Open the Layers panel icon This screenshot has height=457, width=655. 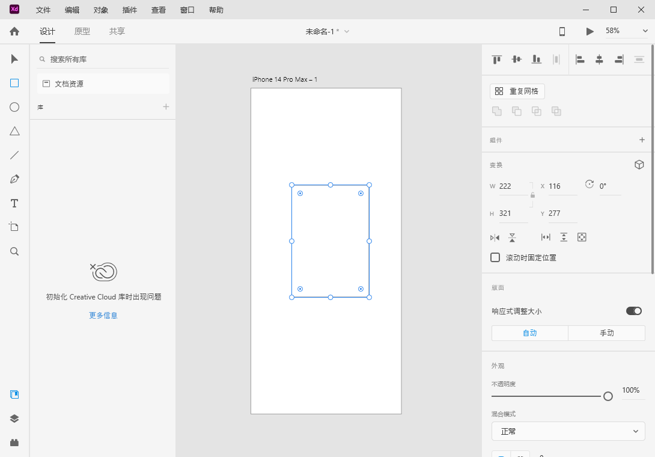14,419
